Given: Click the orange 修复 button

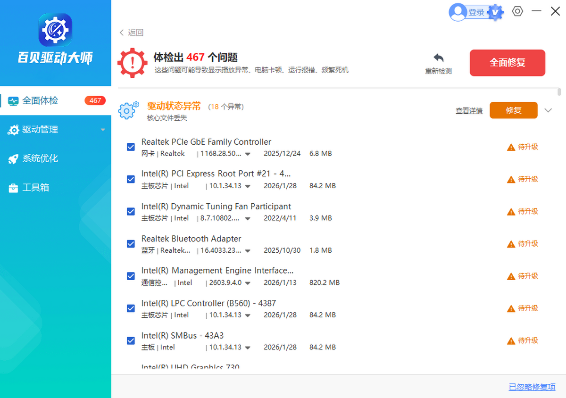Looking at the screenshot, I should (x=513, y=110).
